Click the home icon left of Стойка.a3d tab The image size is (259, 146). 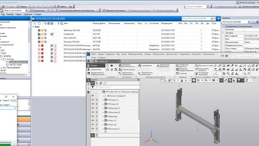pyautogui.click(x=89, y=61)
